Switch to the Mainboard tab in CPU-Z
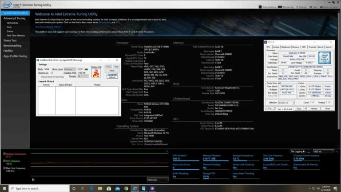The image size is (341, 192). pos(285,47)
